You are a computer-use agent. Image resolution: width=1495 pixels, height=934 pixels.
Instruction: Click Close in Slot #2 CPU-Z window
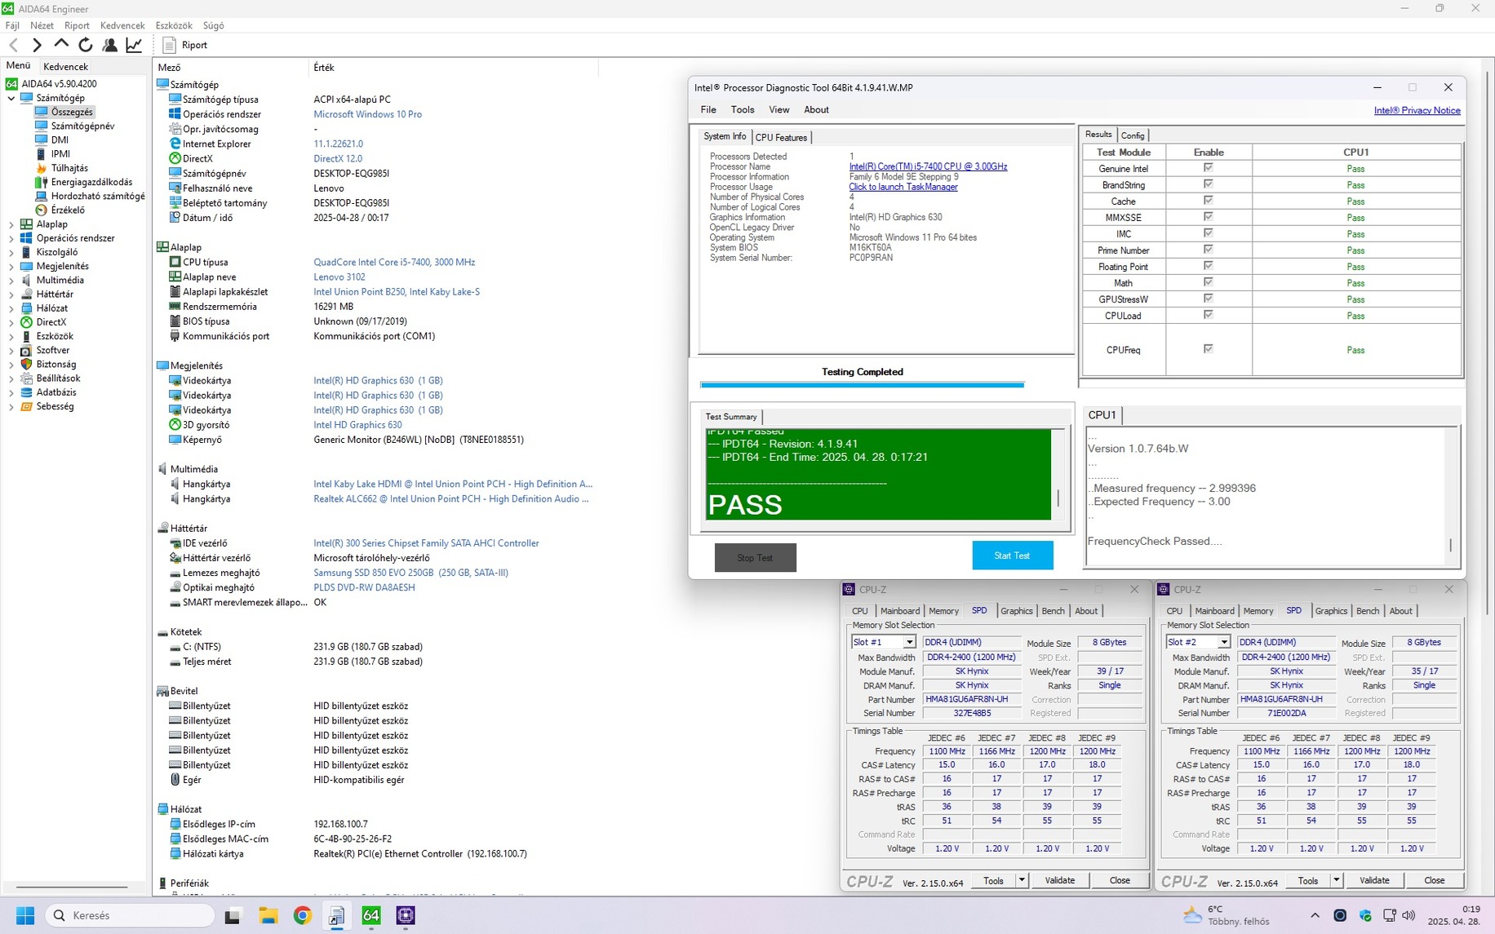click(1434, 880)
